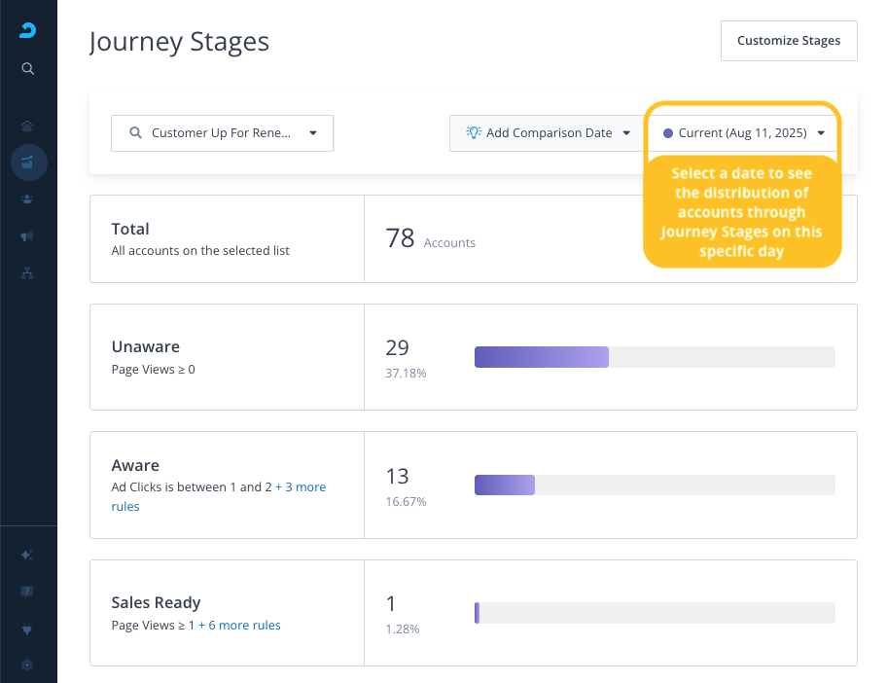Expand the Customer Up For Rene... list dropdown
Image resolution: width=887 pixels, height=683 pixels.
pyautogui.click(x=223, y=133)
